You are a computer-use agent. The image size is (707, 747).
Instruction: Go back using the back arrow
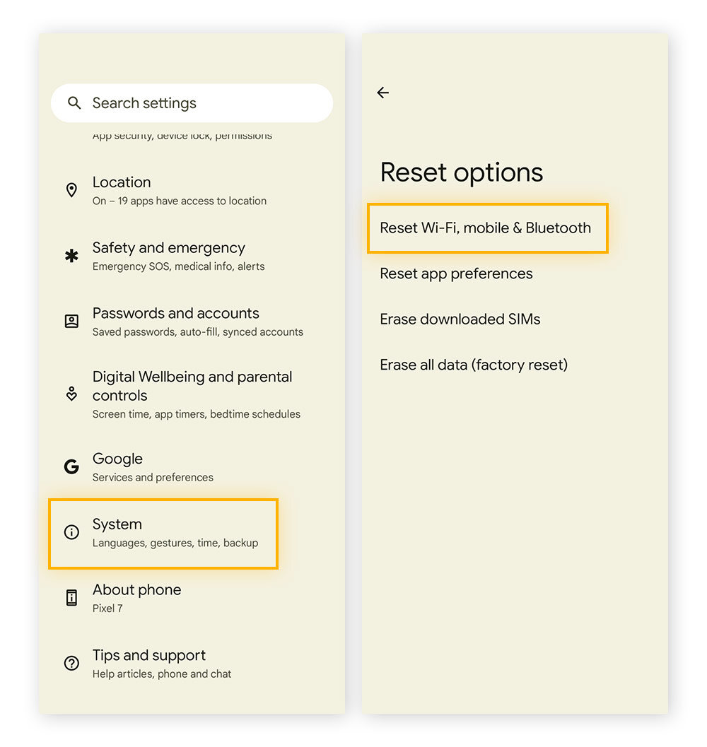382,93
